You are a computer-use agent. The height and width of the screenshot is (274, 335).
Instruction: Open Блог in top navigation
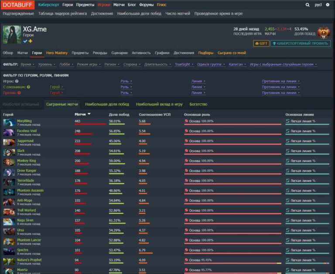coord(132,5)
